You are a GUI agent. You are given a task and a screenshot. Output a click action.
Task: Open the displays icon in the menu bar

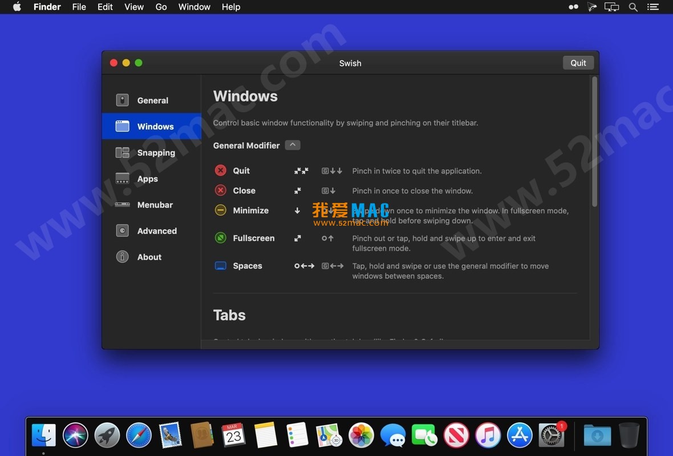click(x=611, y=7)
